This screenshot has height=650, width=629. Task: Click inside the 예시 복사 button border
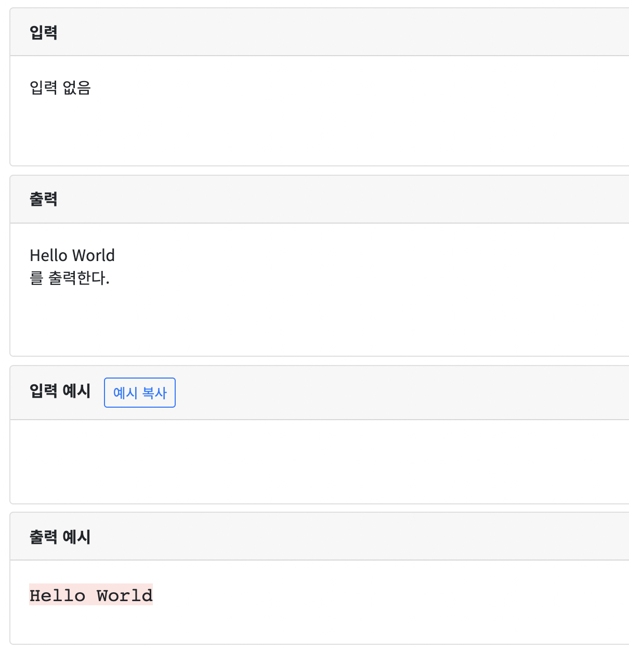tap(139, 393)
